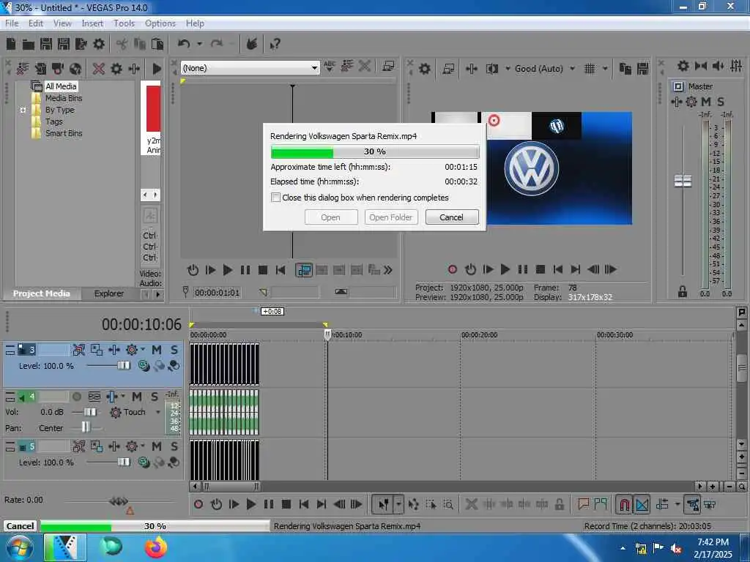Click the Paste clipboard icon in main toolbar

(x=157, y=44)
